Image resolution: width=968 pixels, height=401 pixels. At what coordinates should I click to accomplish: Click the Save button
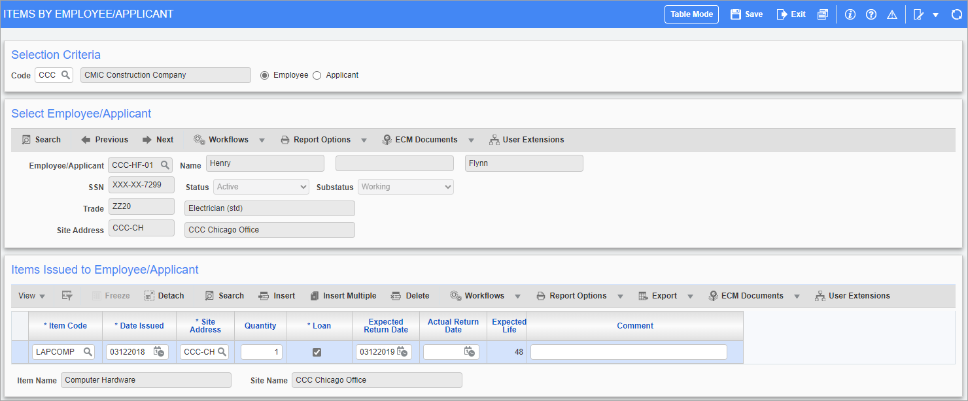[746, 14]
